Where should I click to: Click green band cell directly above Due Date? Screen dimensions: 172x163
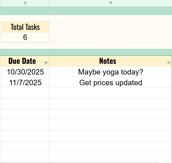coord(25,52)
